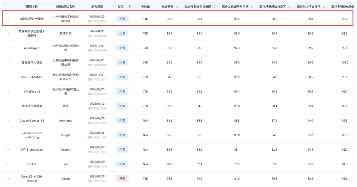Select model name 微医医疗大模型

click(32, 106)
